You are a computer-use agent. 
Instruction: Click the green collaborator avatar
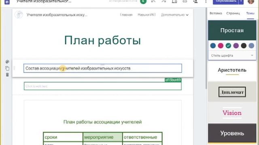(143, 2)
